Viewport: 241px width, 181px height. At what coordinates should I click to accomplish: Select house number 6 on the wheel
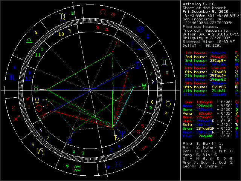[x=152, y=102]
